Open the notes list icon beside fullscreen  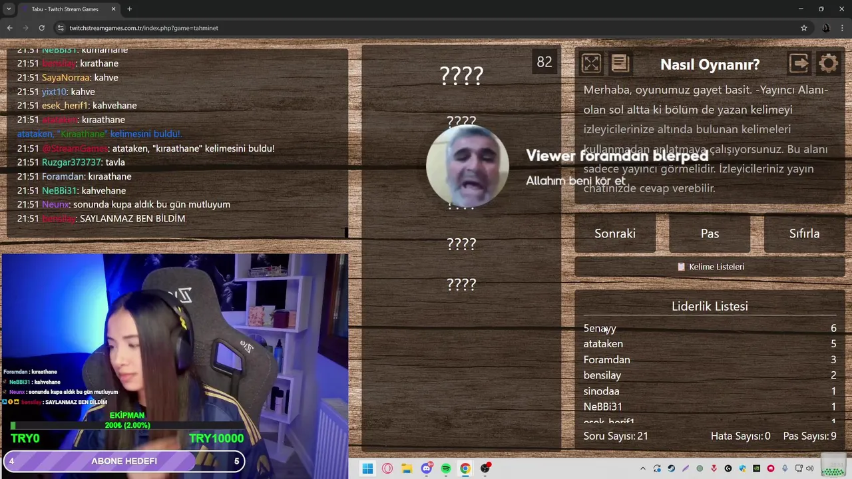point(620,63)
